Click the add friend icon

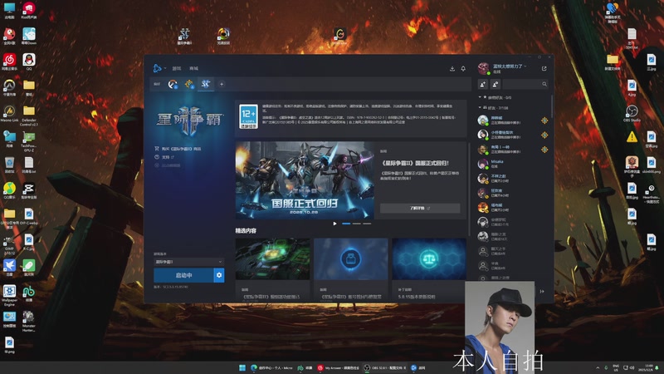click(x=483, y=85)
